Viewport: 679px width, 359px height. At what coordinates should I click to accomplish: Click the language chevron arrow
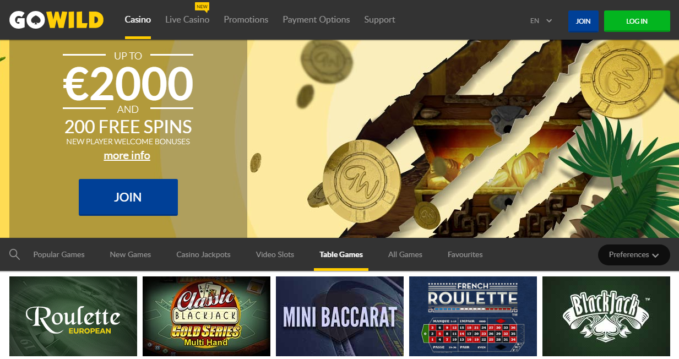tap(549, 21)
